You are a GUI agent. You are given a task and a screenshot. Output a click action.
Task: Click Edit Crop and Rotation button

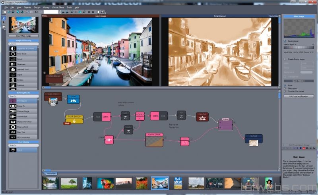(x=299, y=97)
